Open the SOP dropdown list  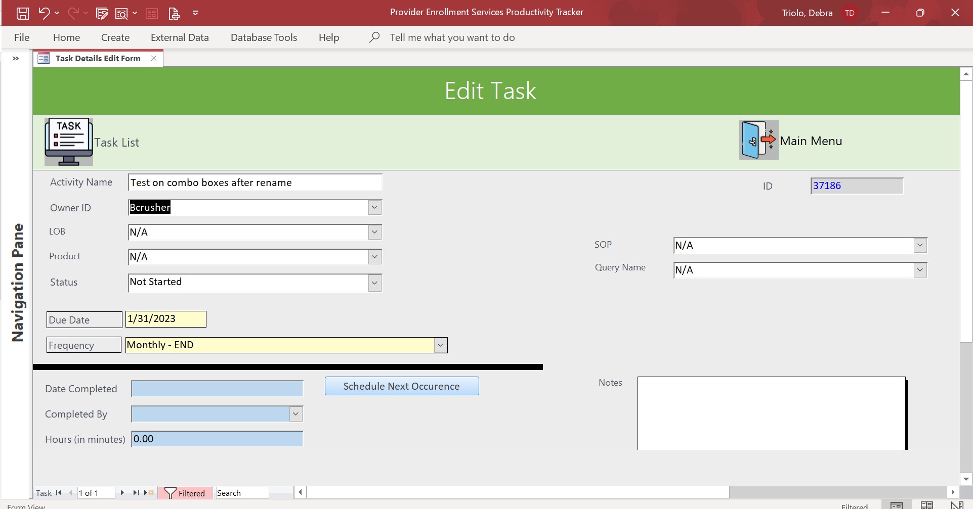(919, 245)
